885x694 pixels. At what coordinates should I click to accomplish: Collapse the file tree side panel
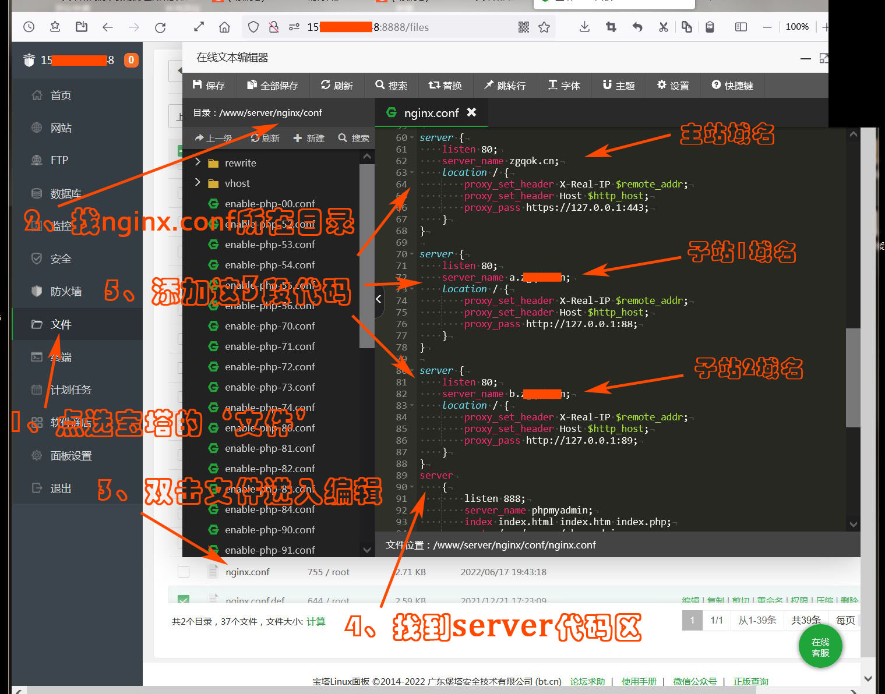click(379, 299)
